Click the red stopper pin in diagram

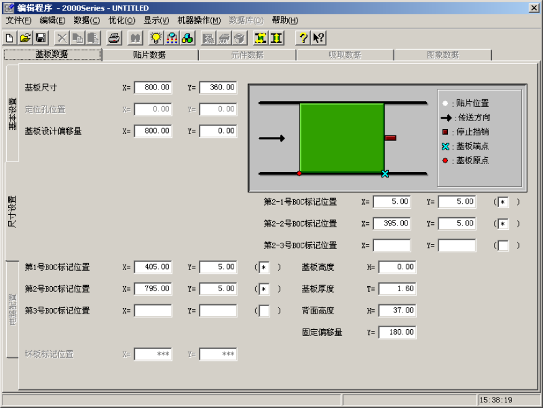tap(390, 138)
